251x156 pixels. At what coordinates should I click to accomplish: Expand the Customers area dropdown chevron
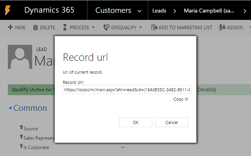[140, 11]
